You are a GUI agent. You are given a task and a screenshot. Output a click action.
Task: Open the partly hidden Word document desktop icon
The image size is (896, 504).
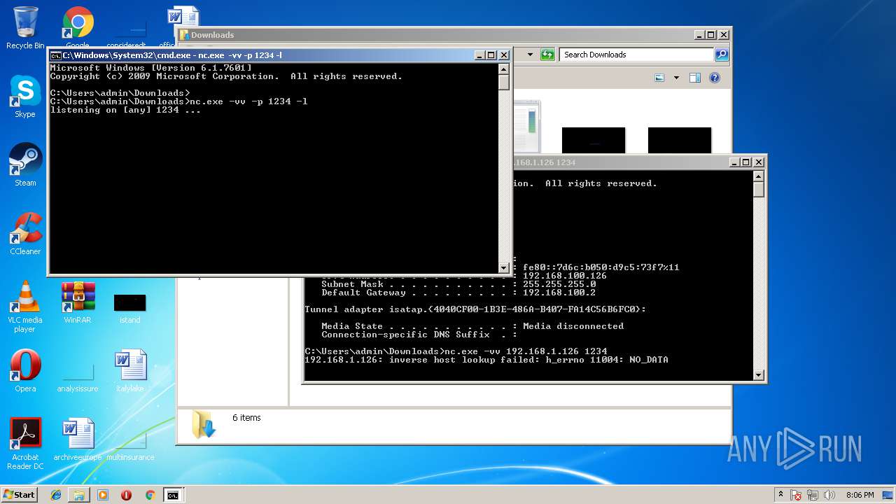coord(183,18)
